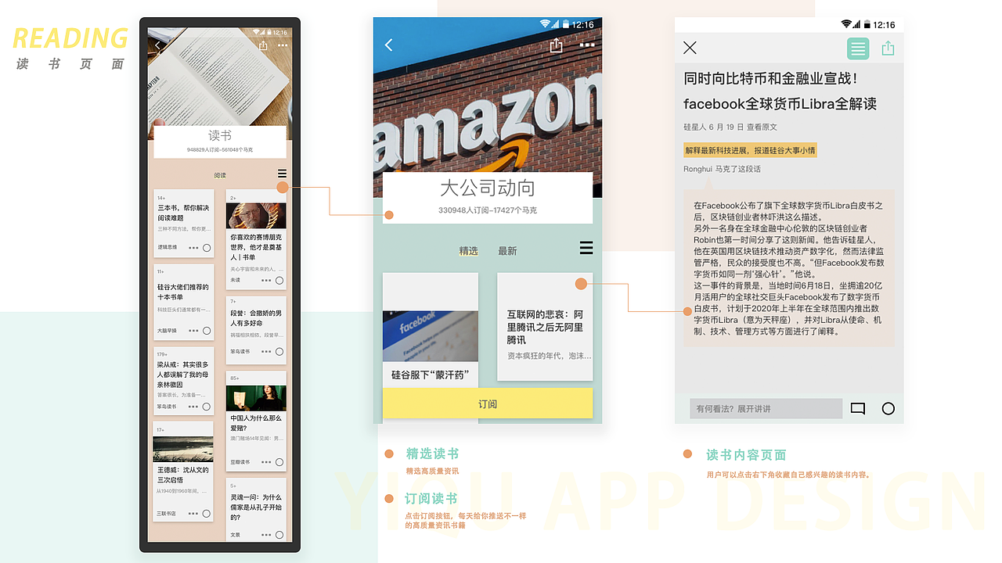
Task: Share the 大公司动向 channel
Action: point(556,45)
